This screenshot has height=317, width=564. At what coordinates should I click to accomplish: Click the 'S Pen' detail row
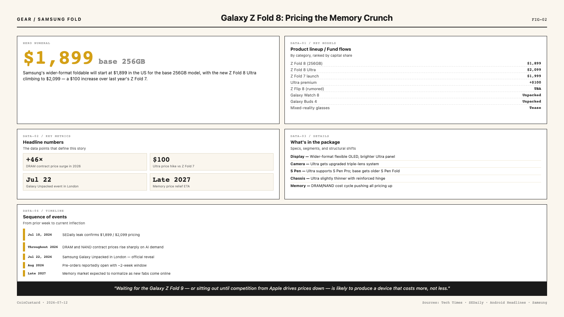pyautogui.click(x=416, y=171)
